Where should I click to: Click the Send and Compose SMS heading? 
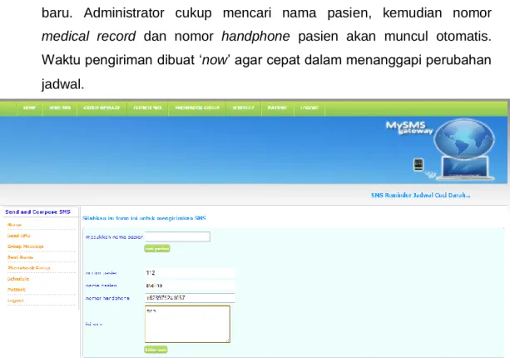click(37, 211)
